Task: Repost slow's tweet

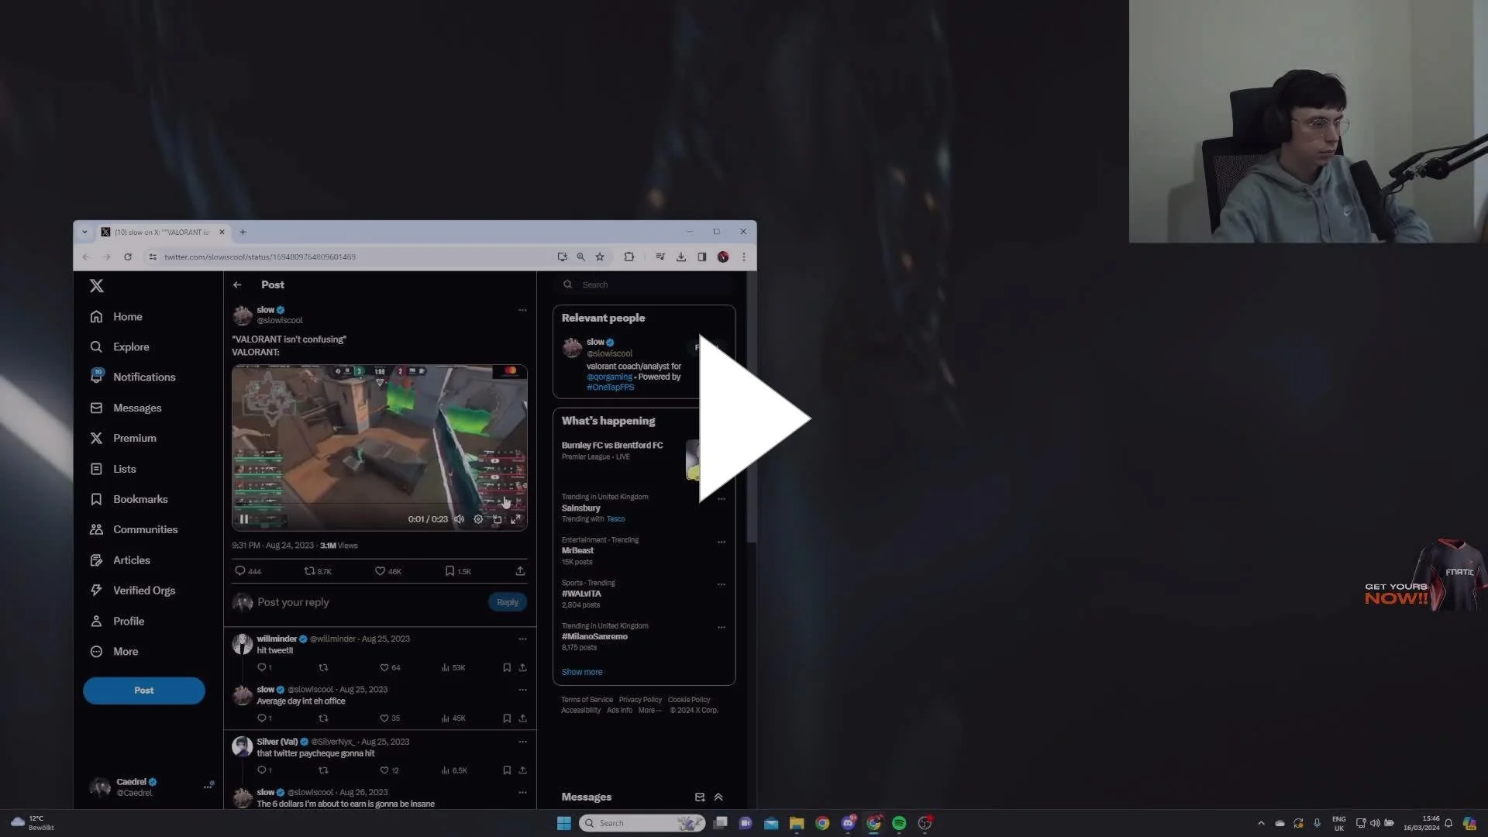Action: pyautogui.click(x=309, y=571)
